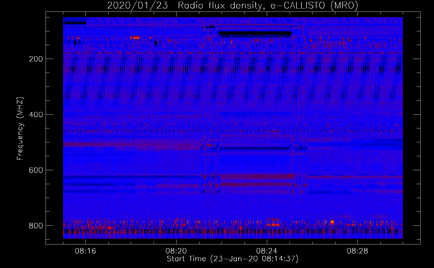
Task: Click the spectrogram plot area at 400 MHz
Action: pyautogui.click(x=233, y=114)
